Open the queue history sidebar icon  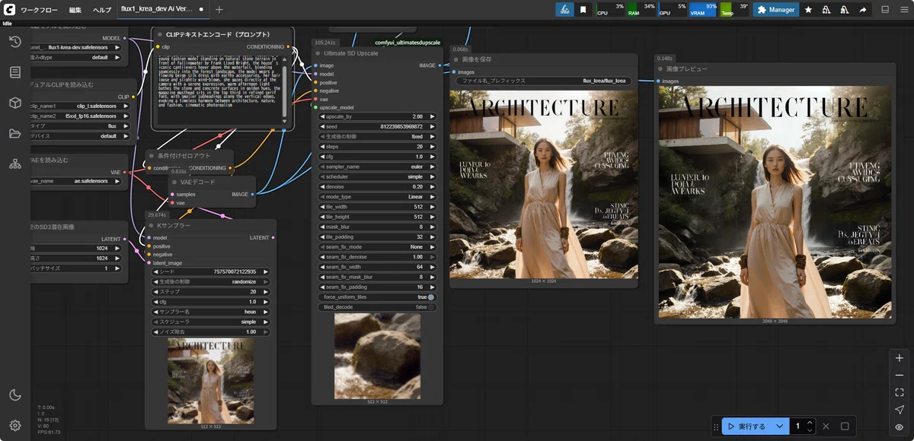click(15, 42)
